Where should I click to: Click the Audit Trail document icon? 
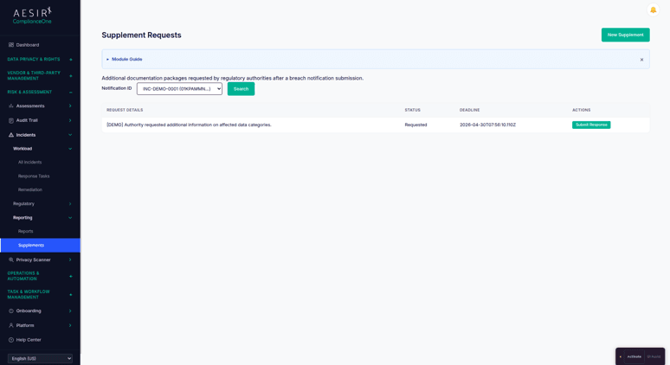tap(11, 120)
